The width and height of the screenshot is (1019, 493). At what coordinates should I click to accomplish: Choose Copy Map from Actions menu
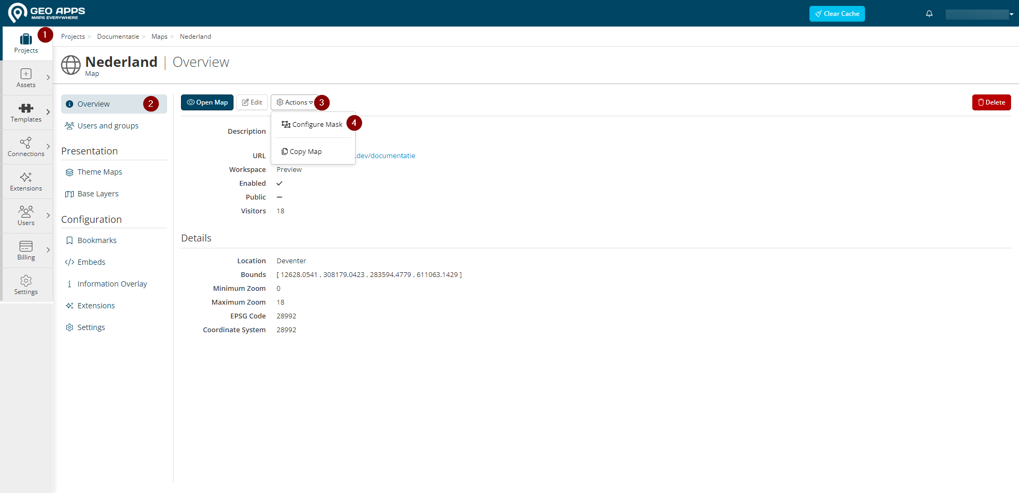(x=302, y=151)
